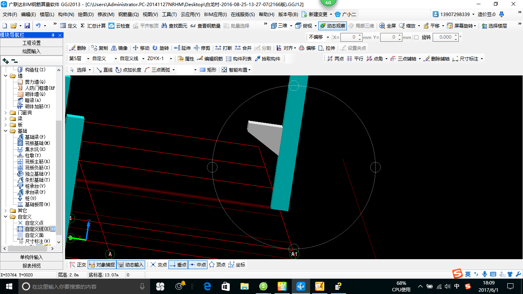Open 编辑钢筋 edit rebar
Screen dimensions: 523x294
[x=210, y=59]
